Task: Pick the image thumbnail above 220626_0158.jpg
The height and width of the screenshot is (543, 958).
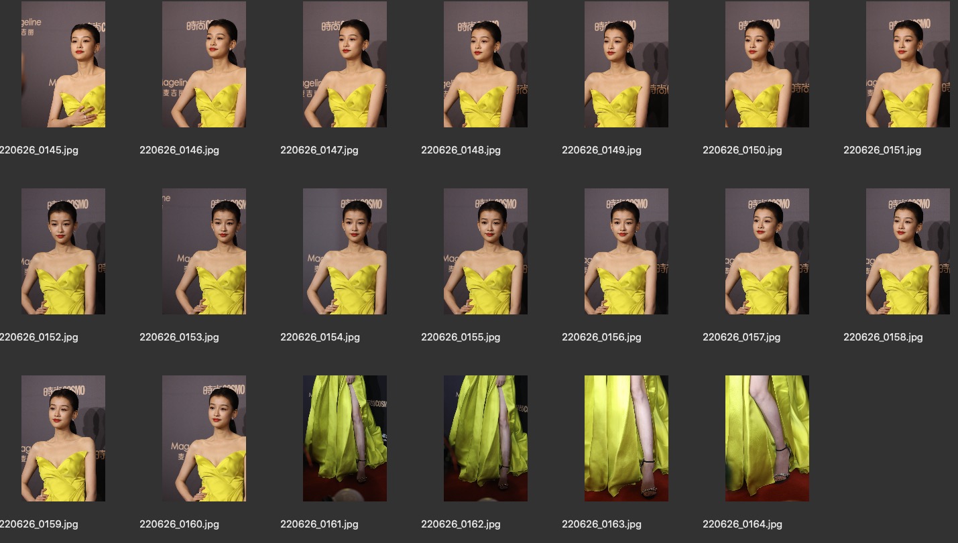Action: click(908, 251)
